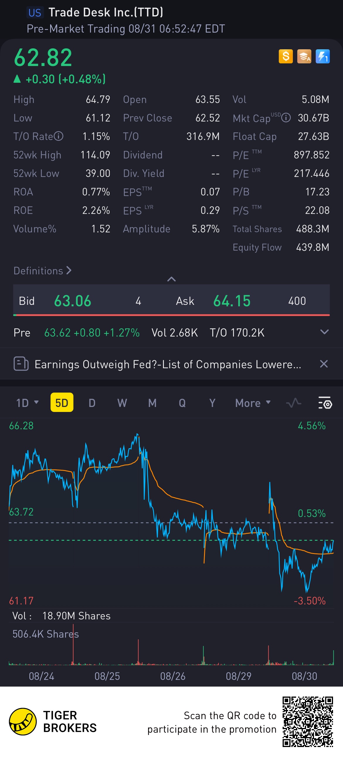Scan the Tiger Brokers QR code
Screen dimensions: 343x757
[x=308, y=722]
